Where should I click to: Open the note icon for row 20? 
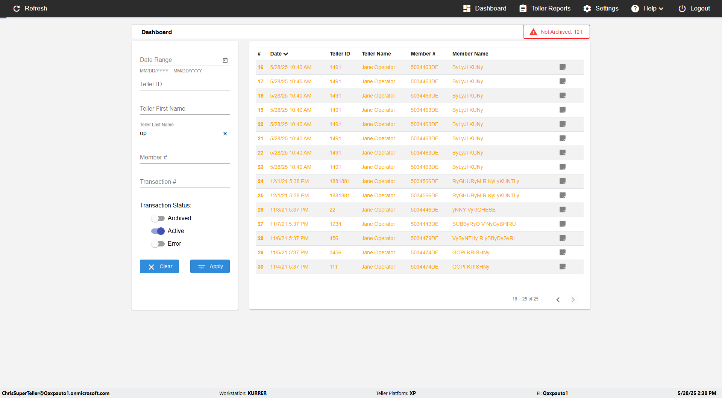[563, 124]
